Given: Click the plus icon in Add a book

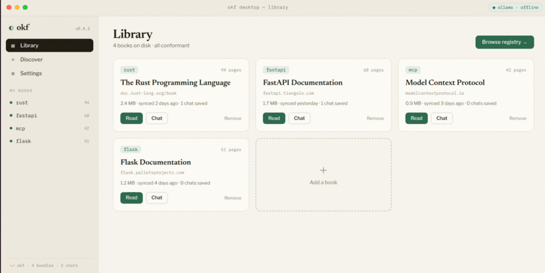Looking at the screenshot, I should [x=323, y=170].
